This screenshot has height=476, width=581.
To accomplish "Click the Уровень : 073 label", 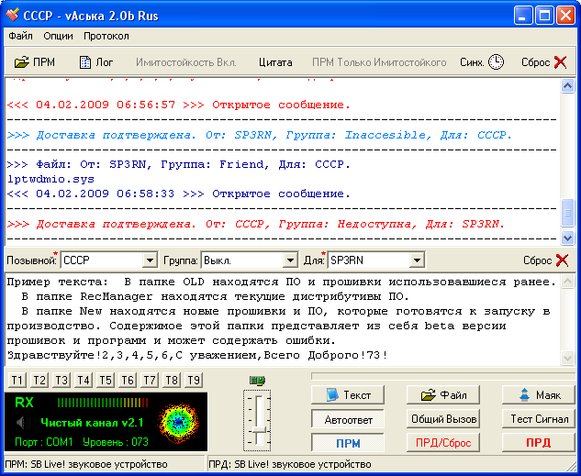I will [x=116, y=441].
